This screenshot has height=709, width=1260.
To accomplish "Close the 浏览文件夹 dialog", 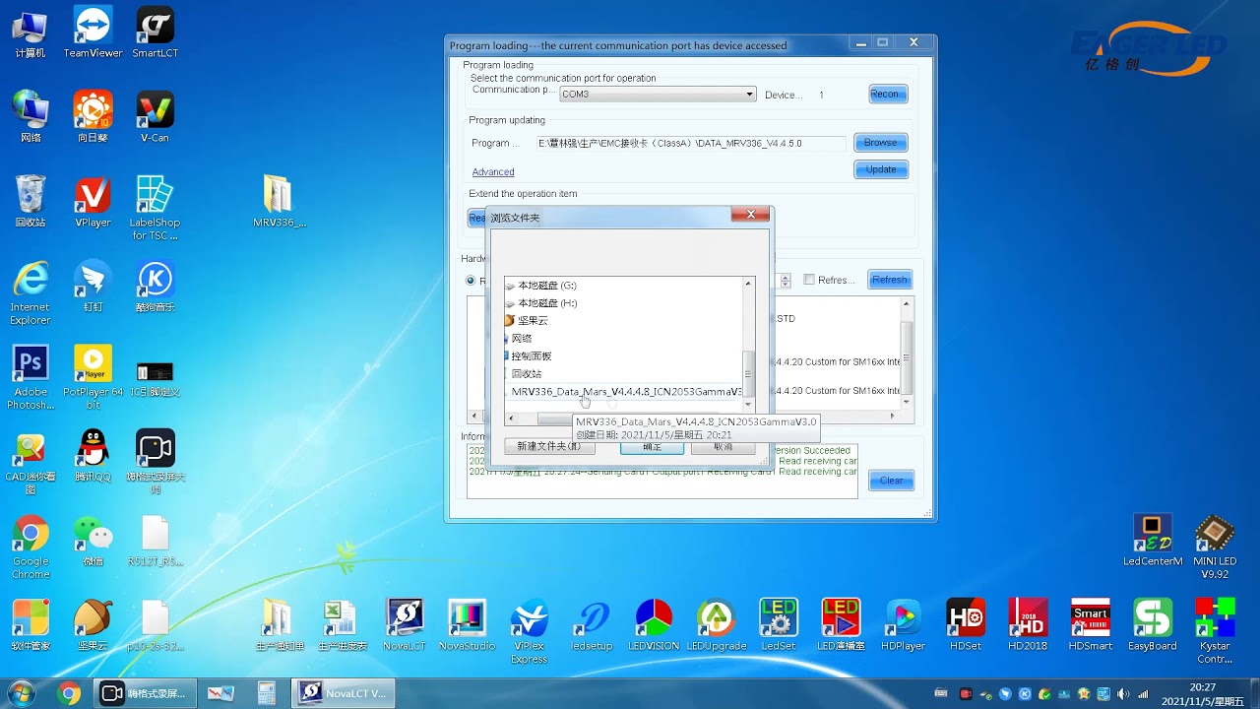I will pyautogui.click(x=750, y=214).
